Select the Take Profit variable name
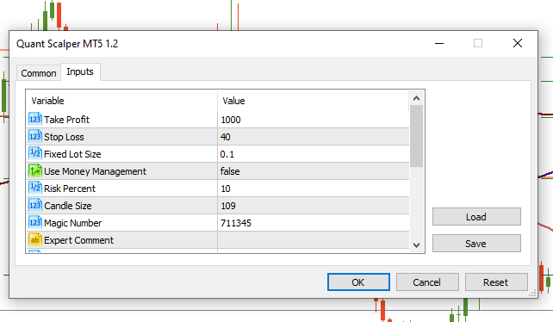The height and width of the screenshot is (322, 553). (x=66, y=120)
